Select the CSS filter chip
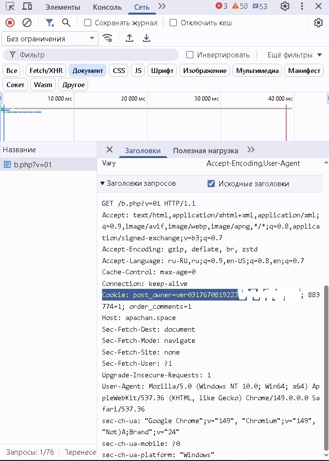 point(119,71)
